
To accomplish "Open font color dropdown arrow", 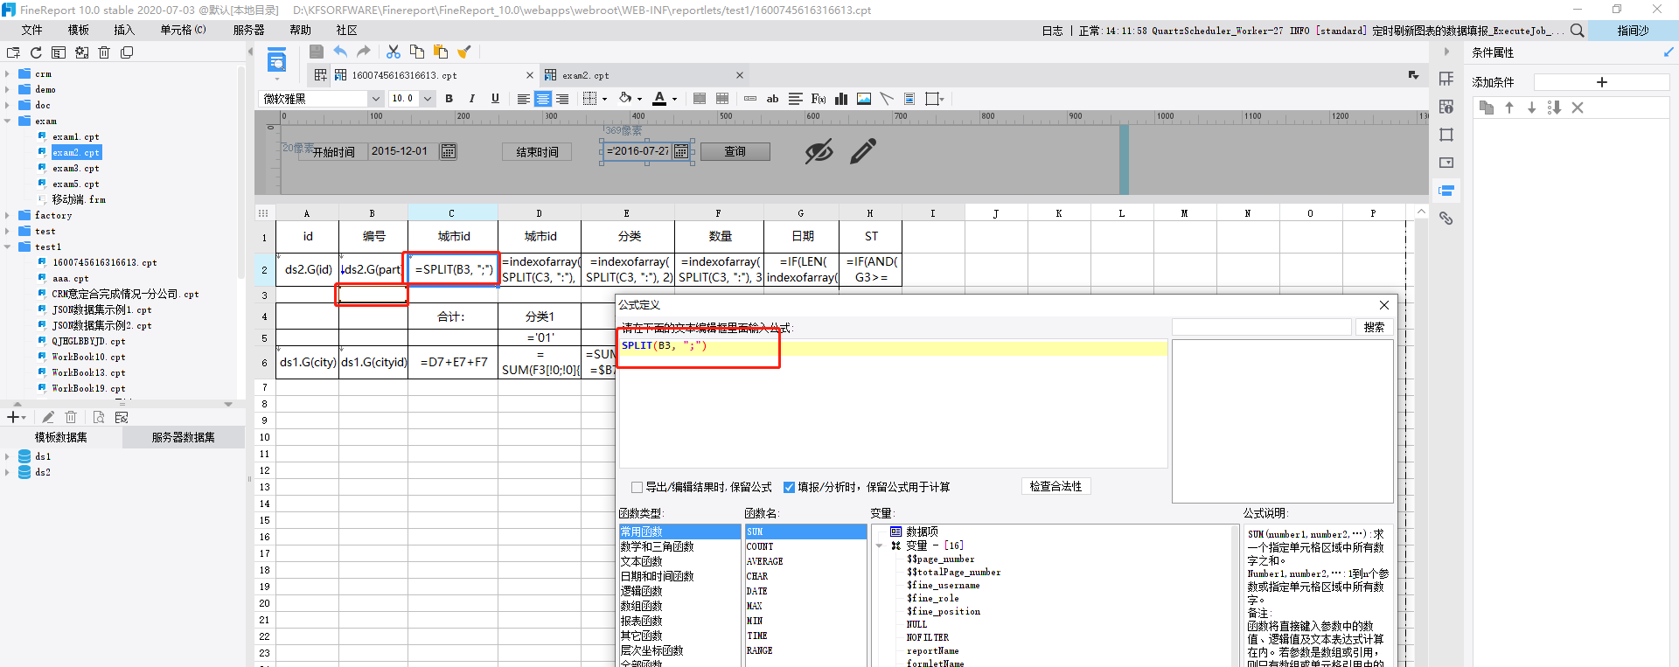I will click(674, 99).
